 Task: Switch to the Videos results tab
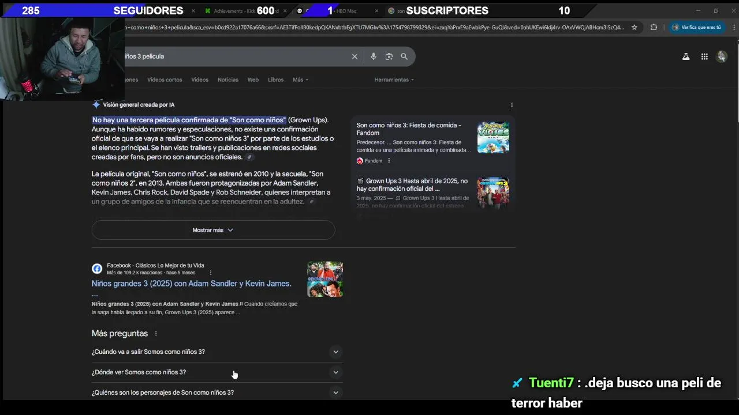click(200, 80)
